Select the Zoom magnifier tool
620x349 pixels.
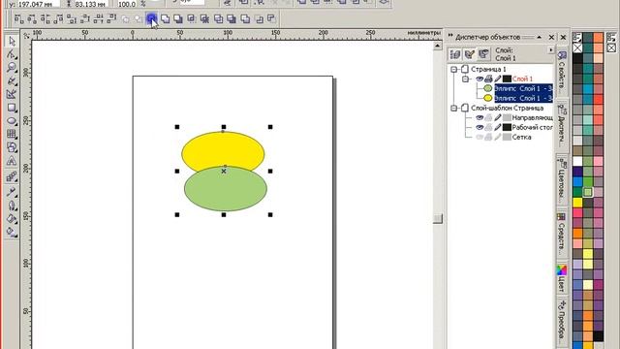pos(12,68)
